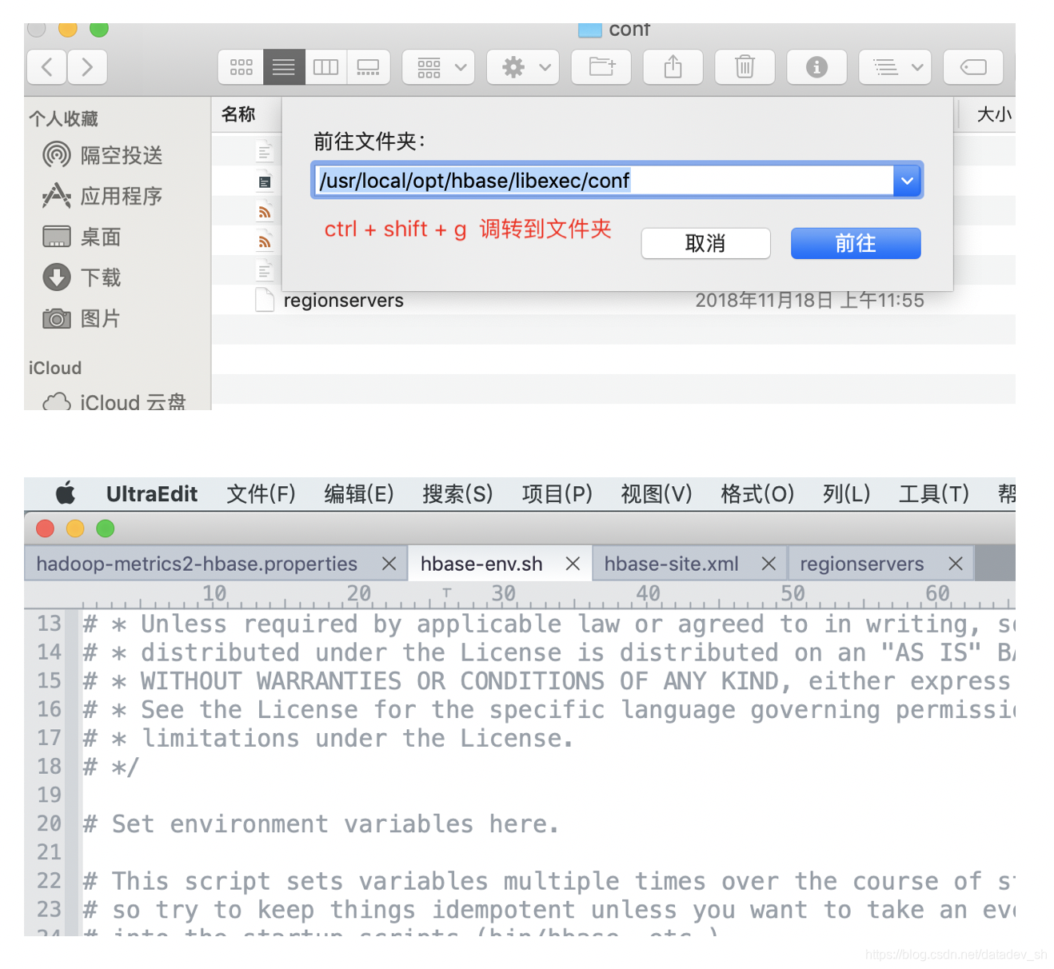The width and height of the screenshot is (1054, 969).
Task: Switch to regionservers tab in UltraEdit
Action: pyautogui.click(x=862, y=564)
